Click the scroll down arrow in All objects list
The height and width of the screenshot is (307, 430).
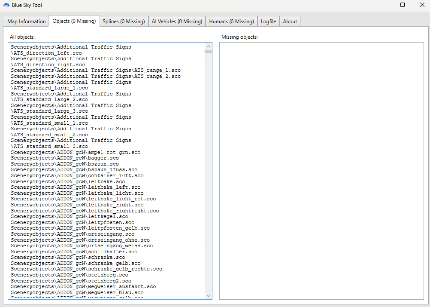[x=209, y=296]
